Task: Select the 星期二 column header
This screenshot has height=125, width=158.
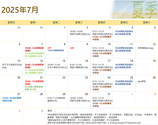Action: [x=56, y=22]
